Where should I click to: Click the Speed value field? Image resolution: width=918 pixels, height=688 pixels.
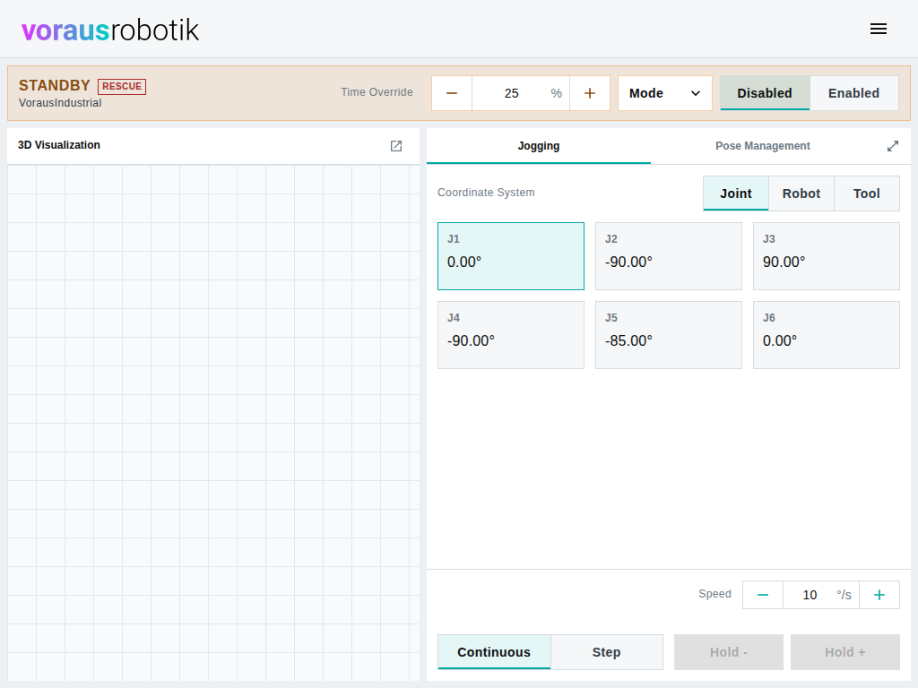[821, 595]
